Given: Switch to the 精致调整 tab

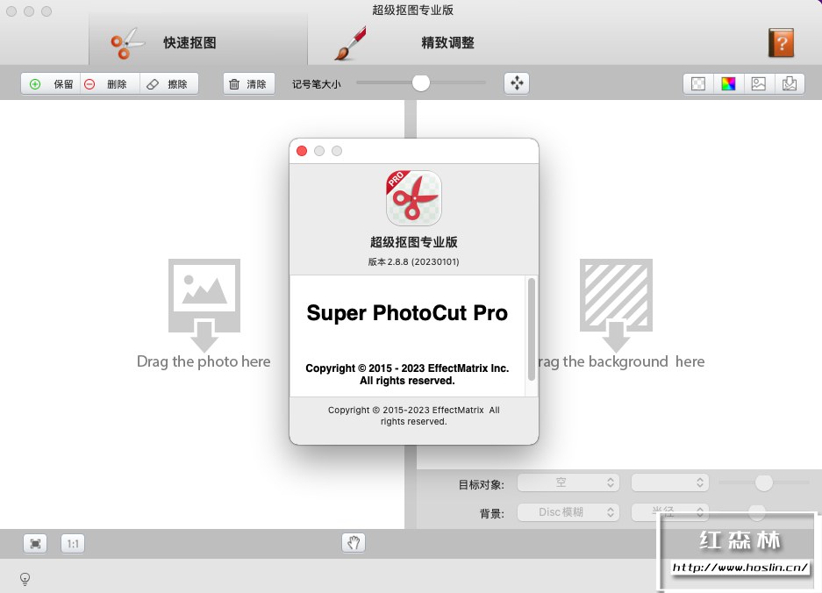Looking at the screenshot, I should coord(447,43).
